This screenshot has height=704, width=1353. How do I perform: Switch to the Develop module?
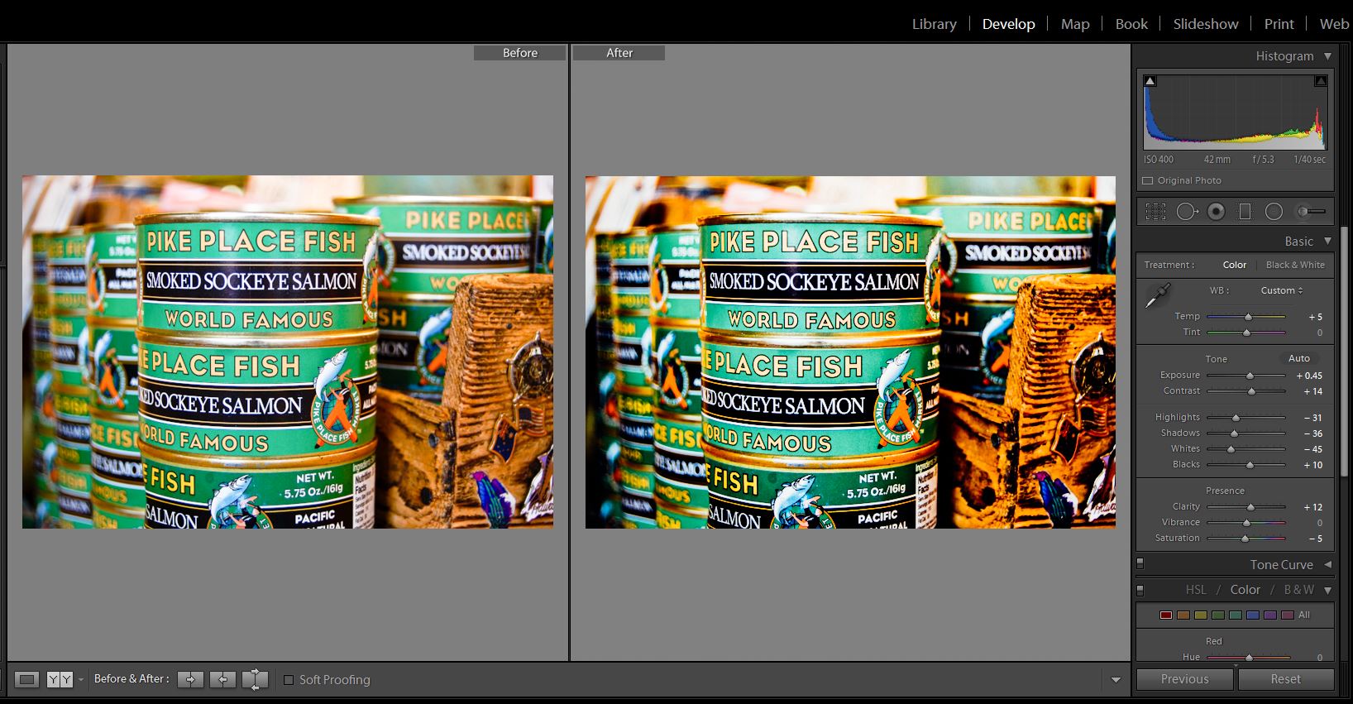click(1008, 24)
